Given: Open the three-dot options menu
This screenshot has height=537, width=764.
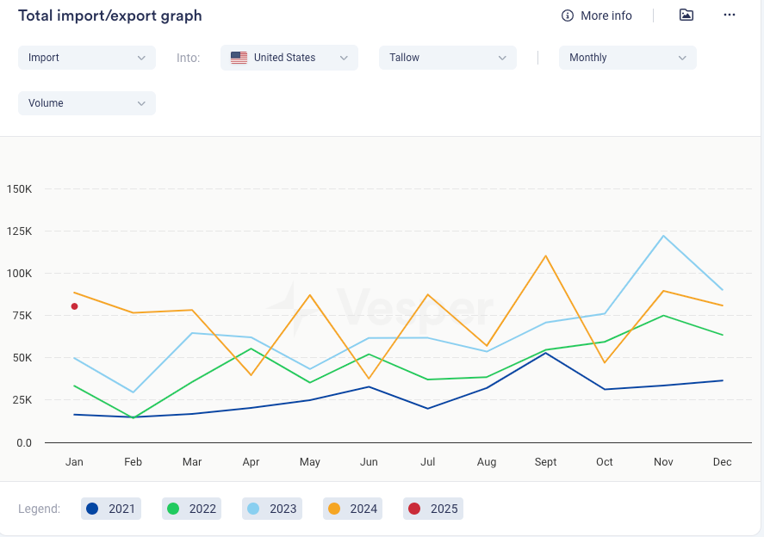Looking at the screenshot, I should coord(730,15).
